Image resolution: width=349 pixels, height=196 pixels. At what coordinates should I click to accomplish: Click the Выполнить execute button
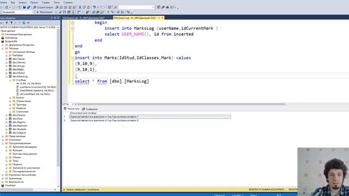point(45,12)
